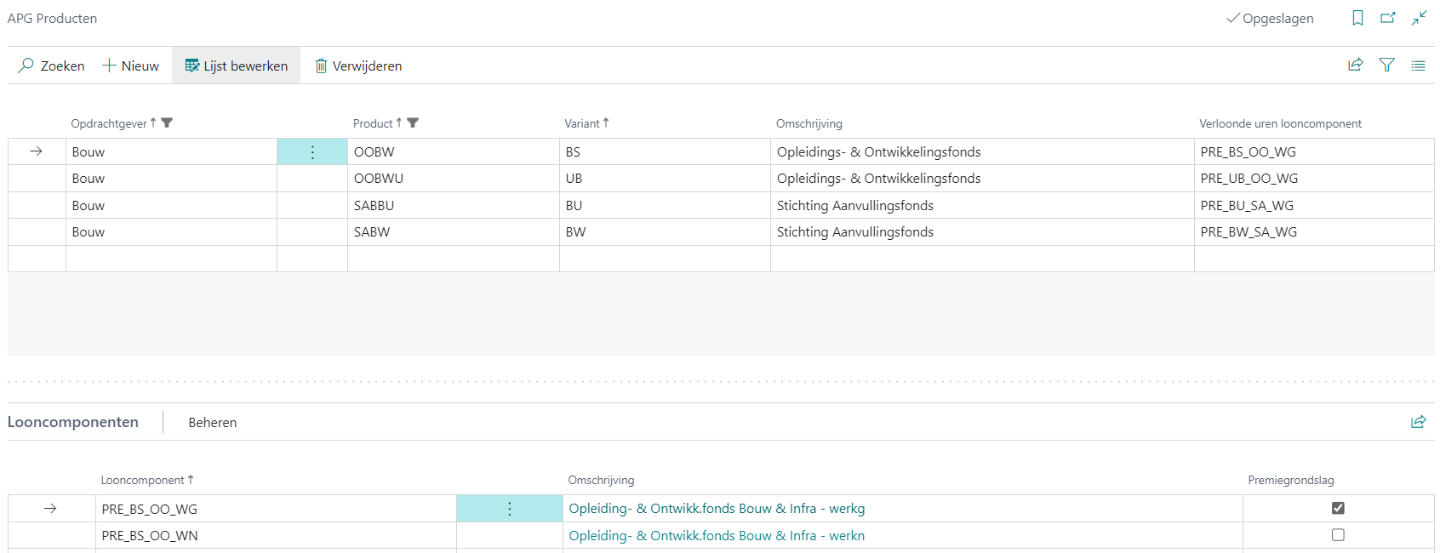
Task: Click the bookmark icon in the header
Action: pos(1357,18)
